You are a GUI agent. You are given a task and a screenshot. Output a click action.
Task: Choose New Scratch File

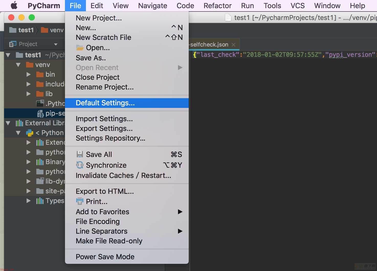tap(127, 37)
